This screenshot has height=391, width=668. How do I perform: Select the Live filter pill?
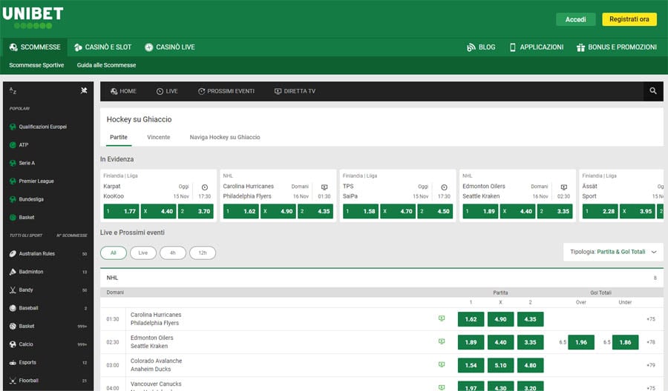[x=143, y=253]
